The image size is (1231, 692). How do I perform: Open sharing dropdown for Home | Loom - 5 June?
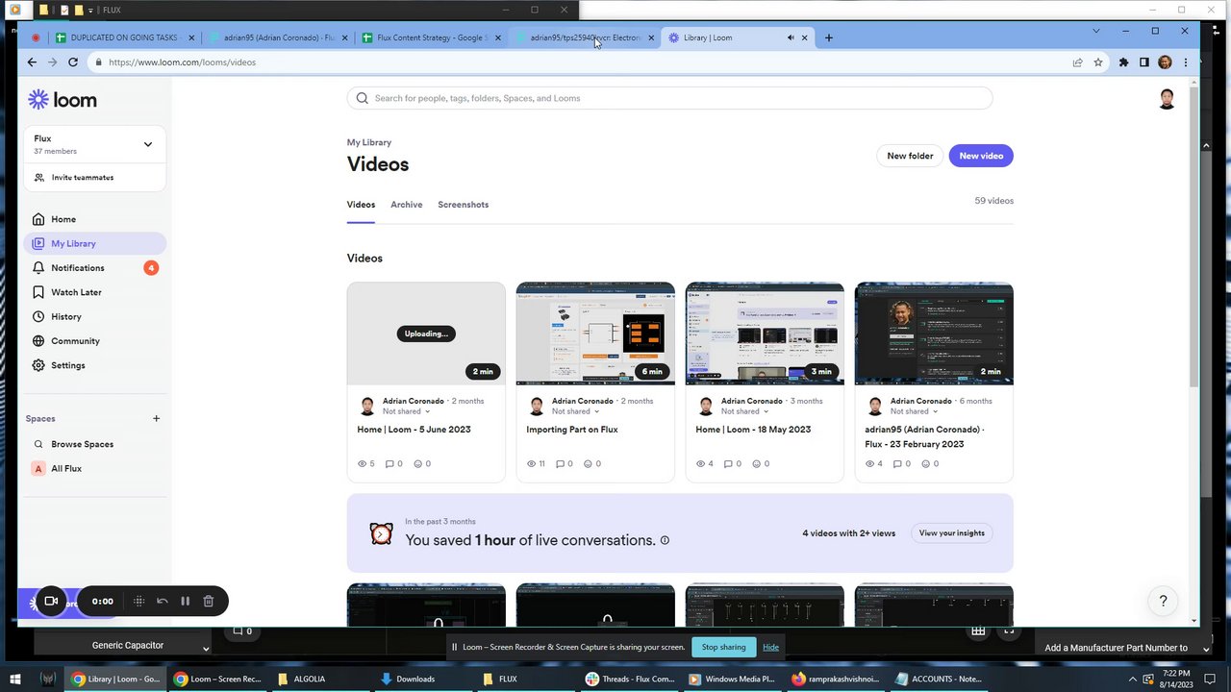(408, 411)
